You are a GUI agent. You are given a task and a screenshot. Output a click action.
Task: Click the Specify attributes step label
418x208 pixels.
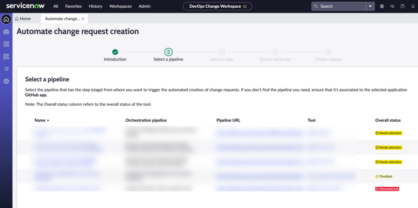point(275,60)
